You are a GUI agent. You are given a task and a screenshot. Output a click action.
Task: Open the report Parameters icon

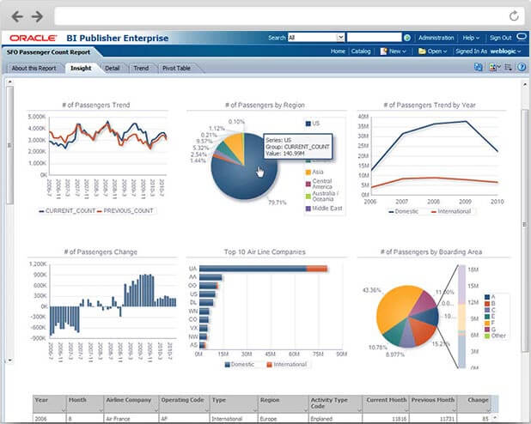point(479,67)
